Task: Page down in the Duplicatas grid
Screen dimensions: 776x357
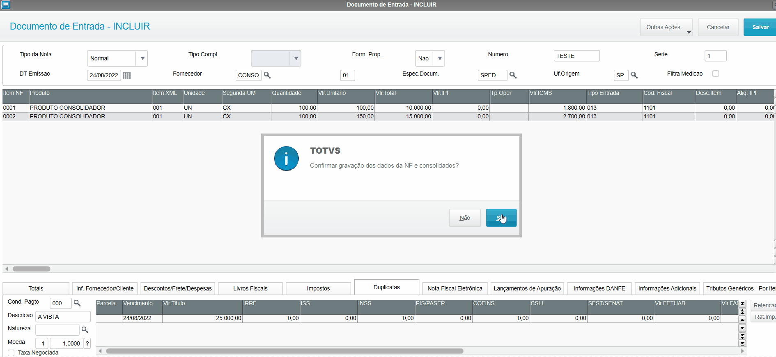Action: pyautogui.click(x=742, y=336)
